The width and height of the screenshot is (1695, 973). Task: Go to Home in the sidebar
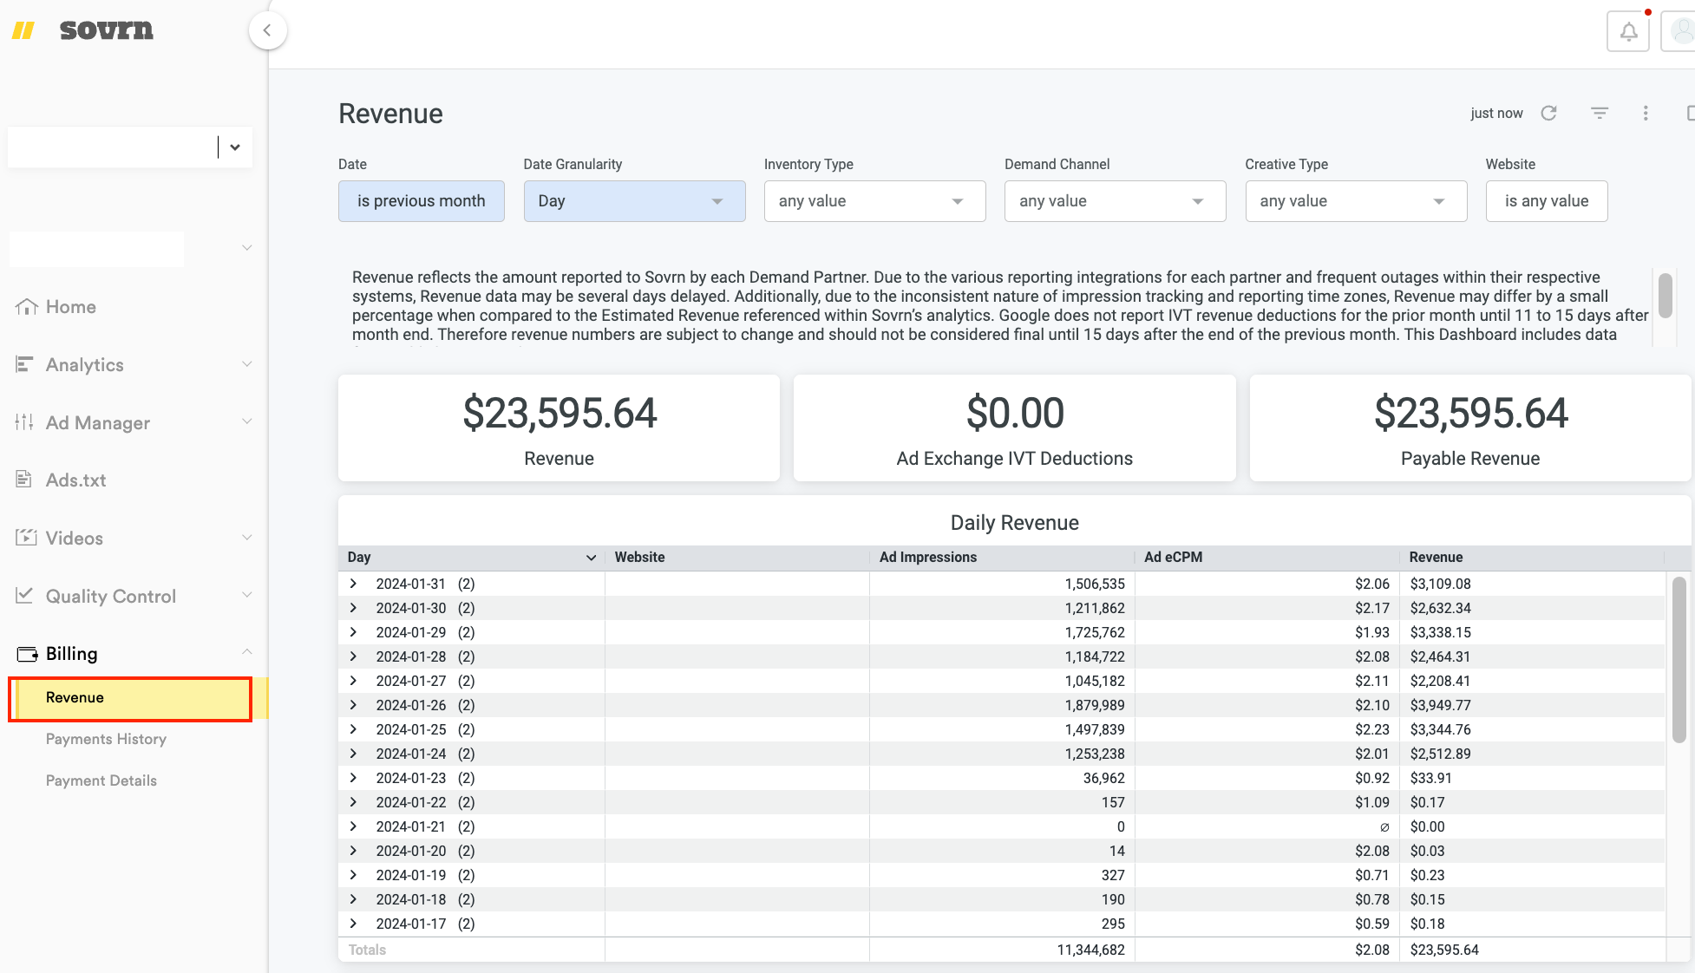(x=71, y=307)
